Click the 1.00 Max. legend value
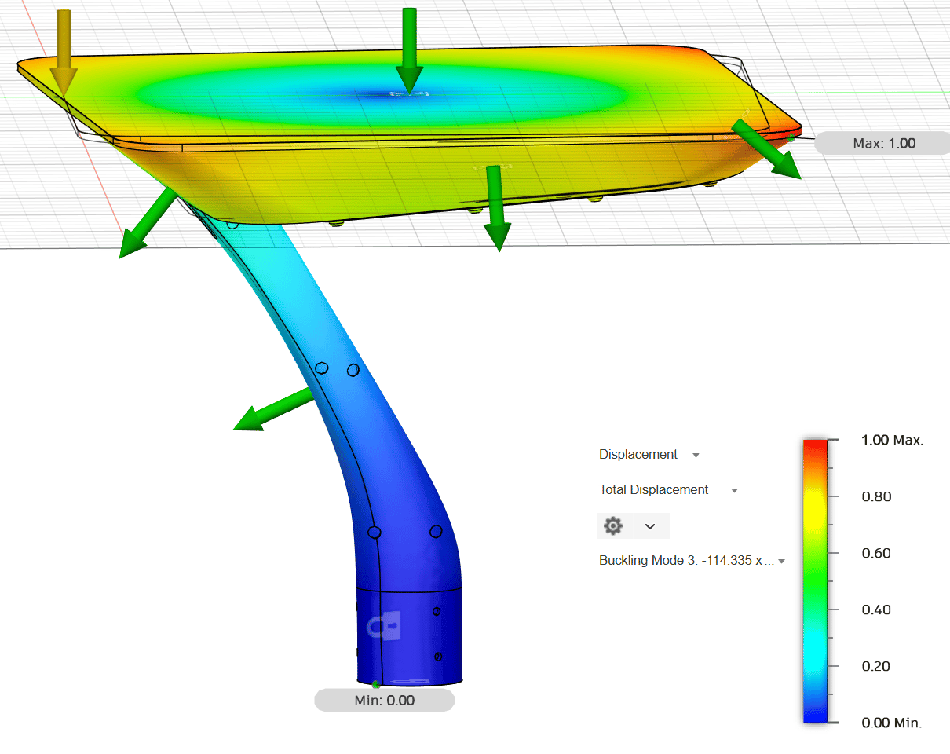 [x=893, y=440]
